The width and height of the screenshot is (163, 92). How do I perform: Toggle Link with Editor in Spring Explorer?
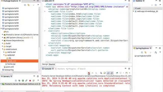coord(145,52)
